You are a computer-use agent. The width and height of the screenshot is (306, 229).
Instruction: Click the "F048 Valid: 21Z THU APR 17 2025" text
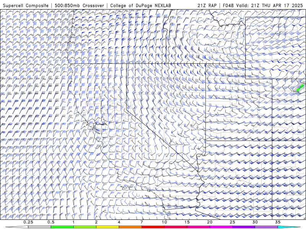263,5
